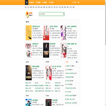The height and width of the screenshot is (106, 106).
Task: Open the yellow book cover with cartoon man
Action: [29, 33]
